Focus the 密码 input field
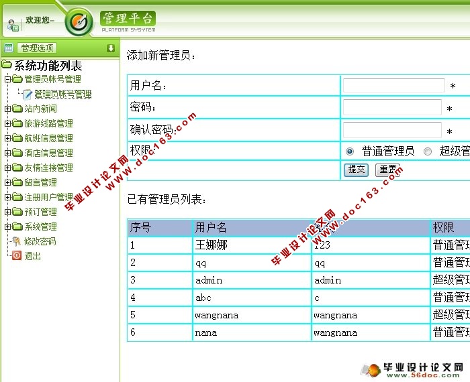Viewport: 470px width, 382px height. click(x=392, y=107)
